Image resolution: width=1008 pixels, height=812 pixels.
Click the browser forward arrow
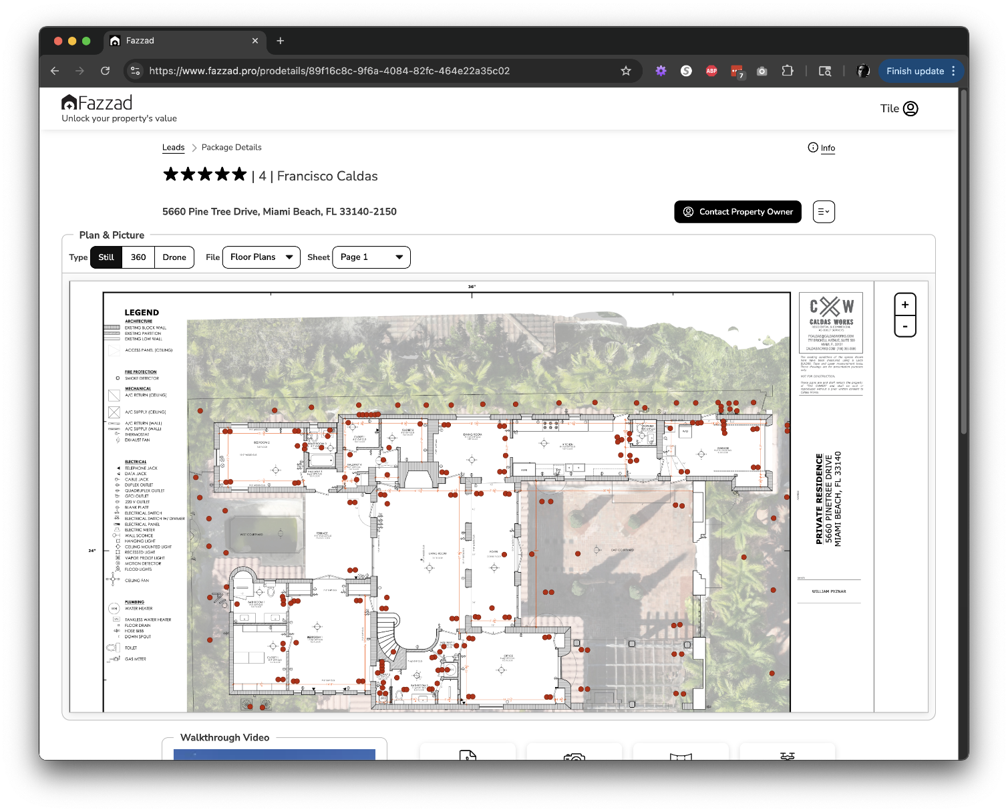pos(79,71)
